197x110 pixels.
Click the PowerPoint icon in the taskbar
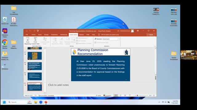46,102
